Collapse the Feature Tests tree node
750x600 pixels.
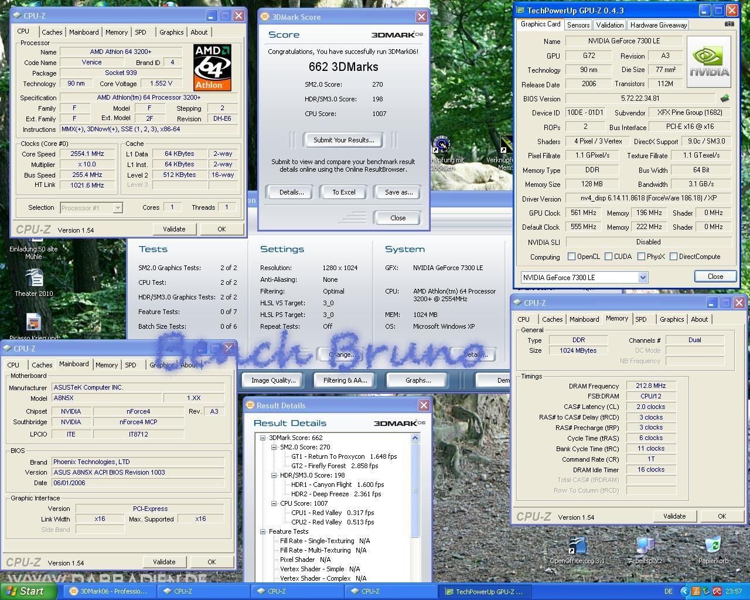tap(262, 531)
